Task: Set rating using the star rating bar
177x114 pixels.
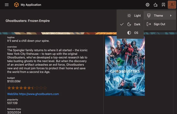Action: 27,88
